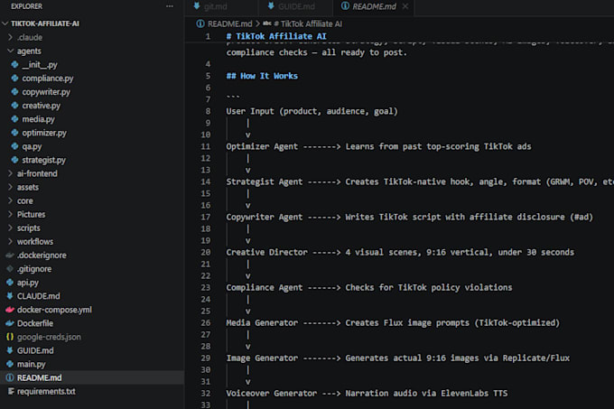
Task: Click sticky heading '# TikTok Affiliate AI'
Action: tap(276, 36)
